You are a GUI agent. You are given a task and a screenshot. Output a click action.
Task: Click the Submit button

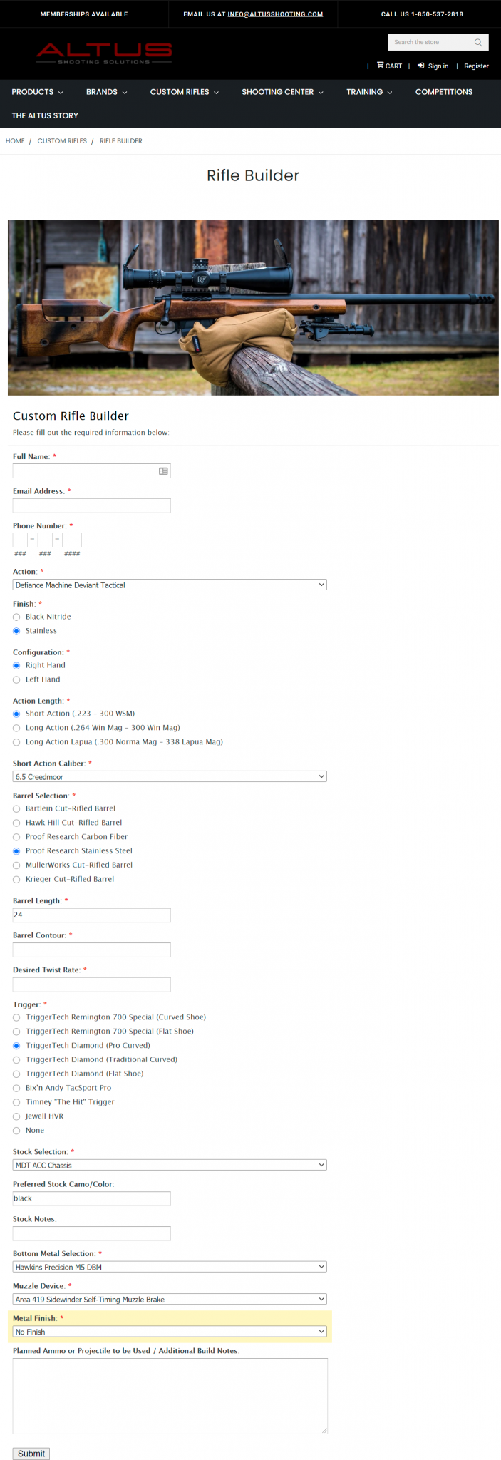click(31, 1454)
